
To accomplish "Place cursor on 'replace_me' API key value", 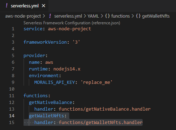I will [x=97, y=82].
